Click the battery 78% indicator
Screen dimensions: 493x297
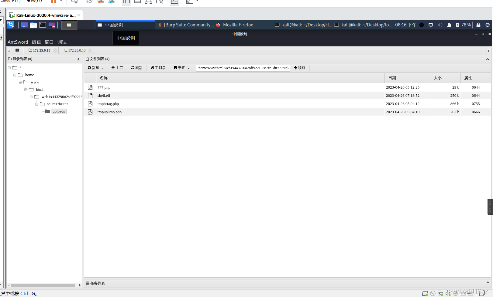click(464, 25)
